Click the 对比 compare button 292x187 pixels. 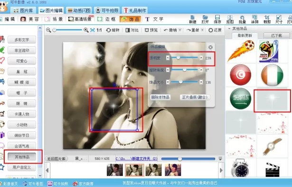click(x=132, y=30)
